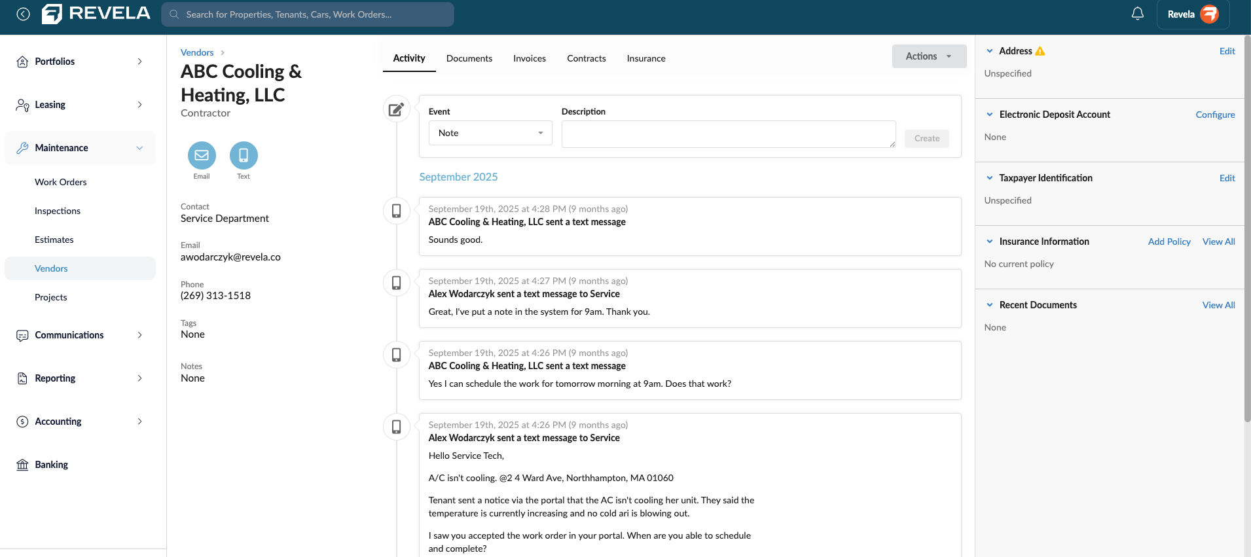Expand the Accounting menu chevron
The image size is (1251, 557).
coord(139,422)
